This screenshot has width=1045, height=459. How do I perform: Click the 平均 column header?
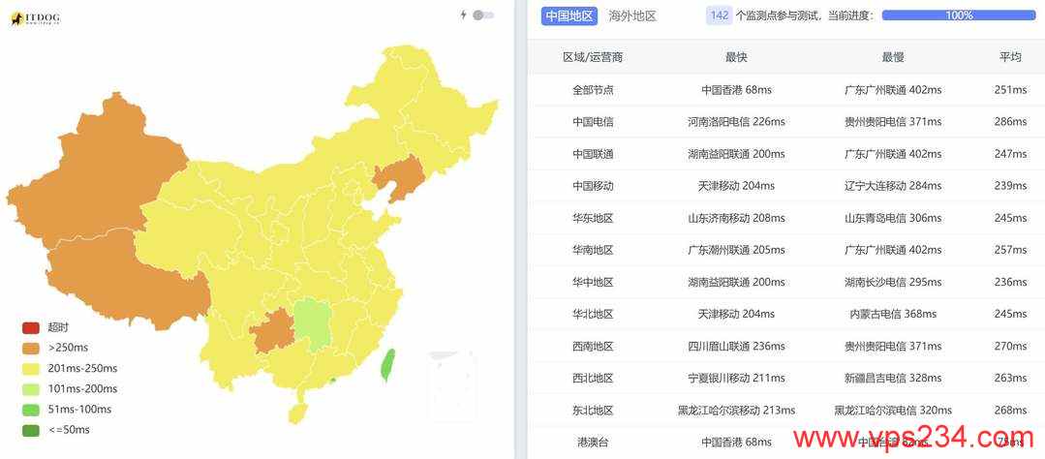[x=1010, y=57]
